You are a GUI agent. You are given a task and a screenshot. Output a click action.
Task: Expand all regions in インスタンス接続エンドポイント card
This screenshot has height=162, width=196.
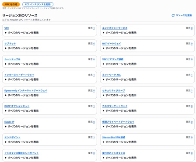pyautogui.click(x=22, y=158)
